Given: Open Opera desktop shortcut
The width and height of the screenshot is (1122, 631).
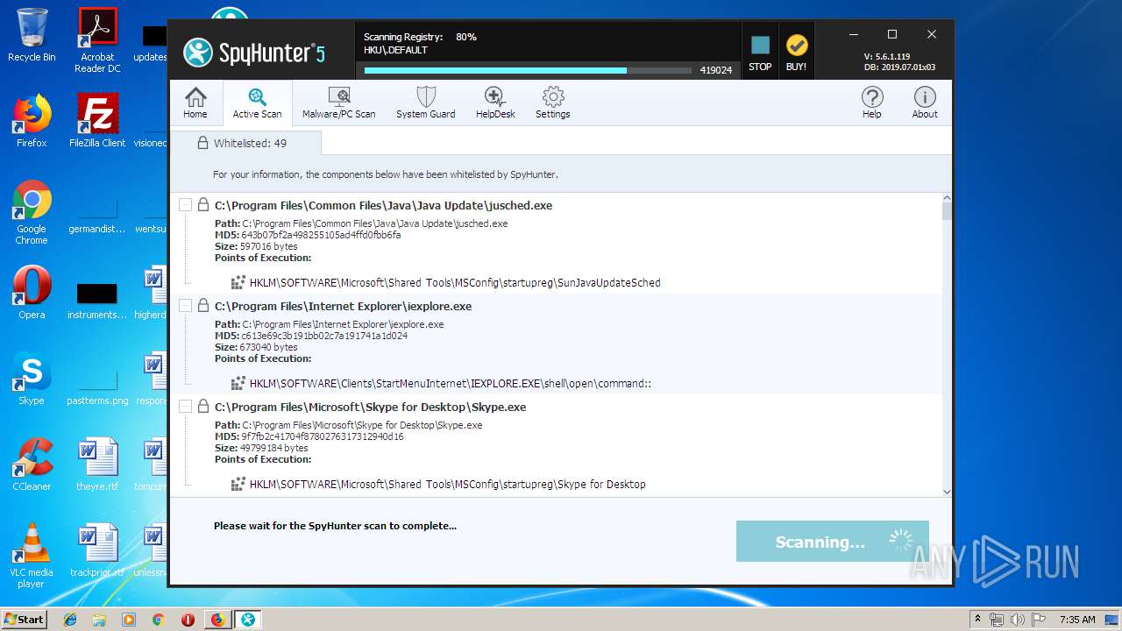Looking at the screenshot, I should pos(32,292).
